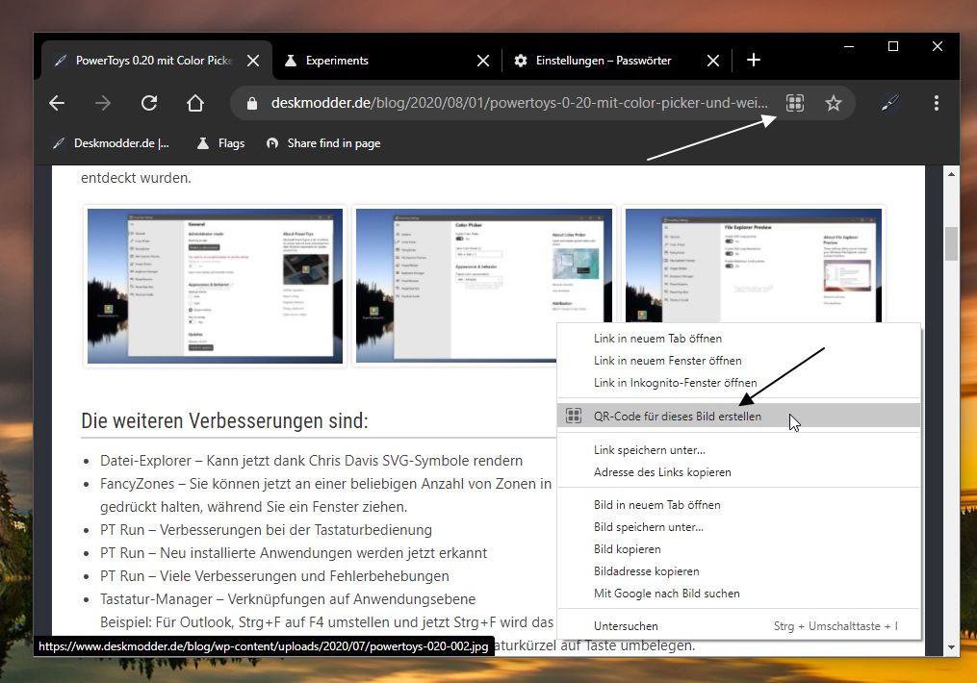Viewport: 977px width, 683px height.
Task: Click the vertical scrollbar thumb
Action: tap(951, 244)
